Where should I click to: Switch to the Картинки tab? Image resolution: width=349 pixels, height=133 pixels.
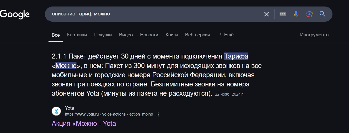pos(77,35)
